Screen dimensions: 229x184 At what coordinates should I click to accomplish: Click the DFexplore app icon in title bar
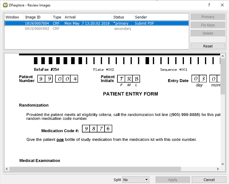click(x=5, y=5)
